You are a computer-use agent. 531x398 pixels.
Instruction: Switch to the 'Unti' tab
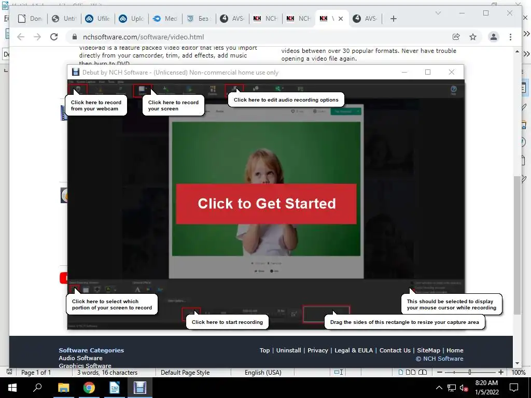point(64,19)
